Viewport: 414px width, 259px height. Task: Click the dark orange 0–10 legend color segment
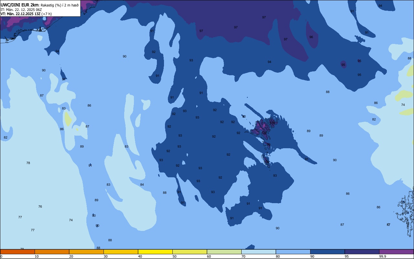pos(17,252)
